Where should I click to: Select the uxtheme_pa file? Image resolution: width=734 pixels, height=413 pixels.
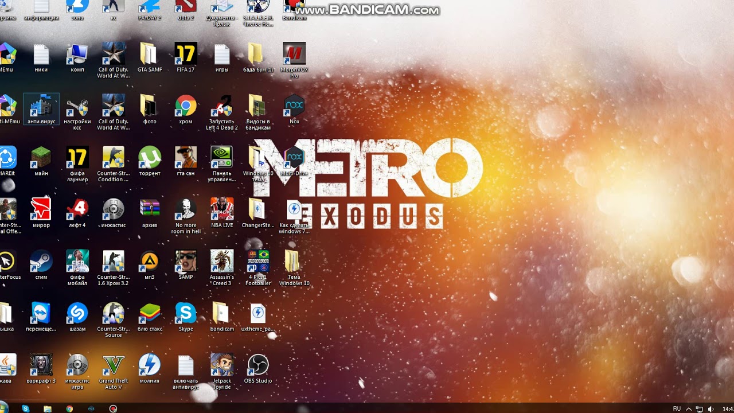coord(258,318)
